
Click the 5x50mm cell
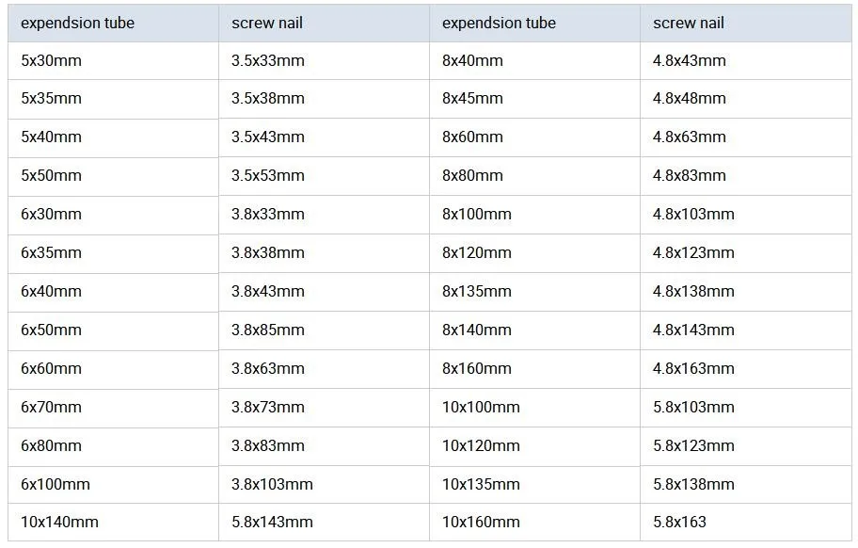(x=51, y=175)
